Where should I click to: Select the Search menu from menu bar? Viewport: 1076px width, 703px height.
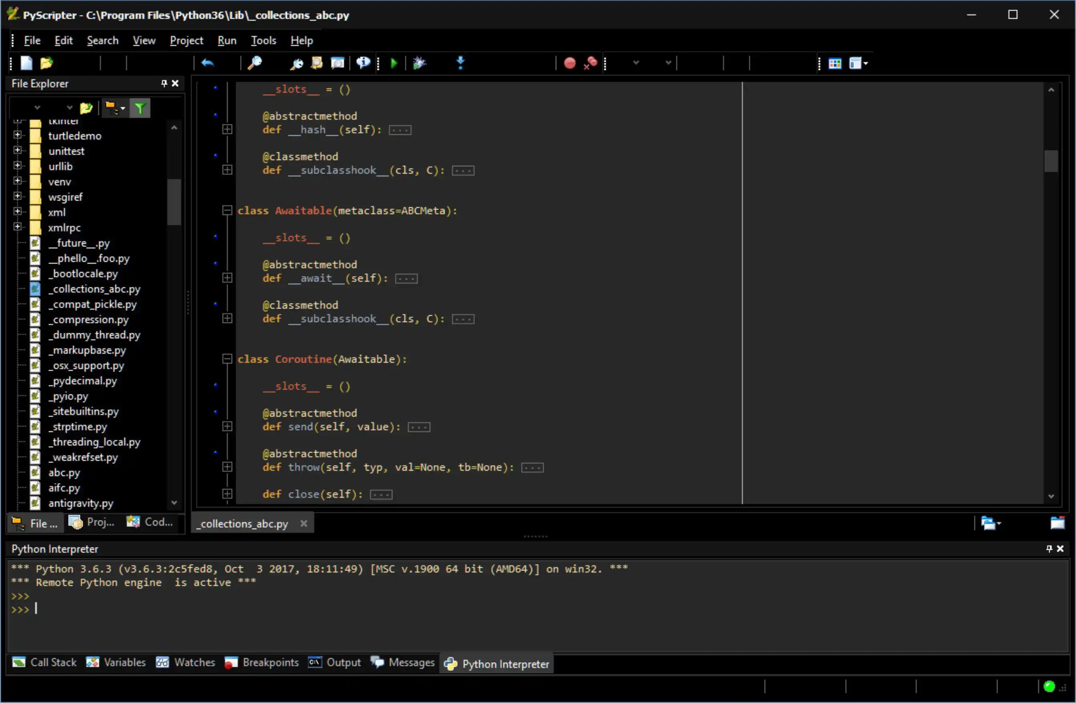pos(103,41)
